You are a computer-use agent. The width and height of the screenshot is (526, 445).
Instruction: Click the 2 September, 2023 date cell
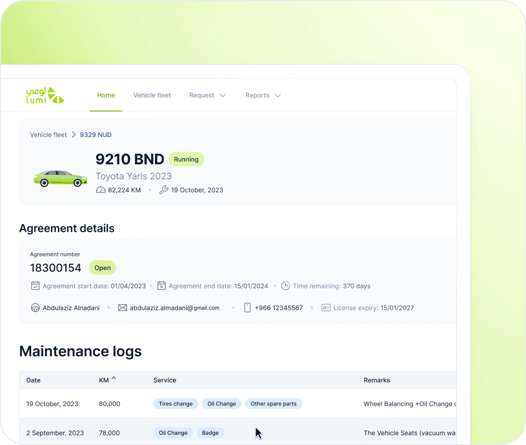(x=55, y=433)
